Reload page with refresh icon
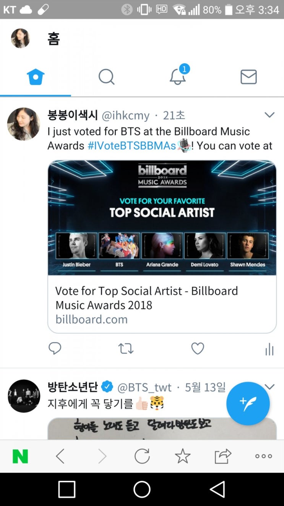Viewport: 284px width, 506px height. click(x=142, y=456)
